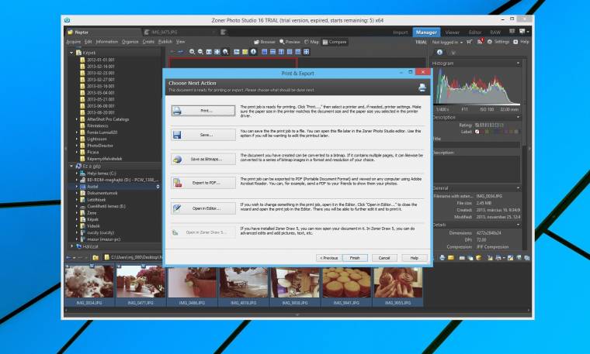The height and width of the screenshot is (354, 590).
Task: Click printer icon in bottom right toolbar
Action: (442, 257)
